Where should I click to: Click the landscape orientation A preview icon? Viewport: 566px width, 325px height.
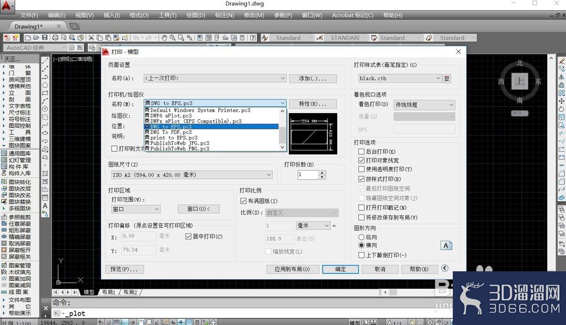coord(446,245)
